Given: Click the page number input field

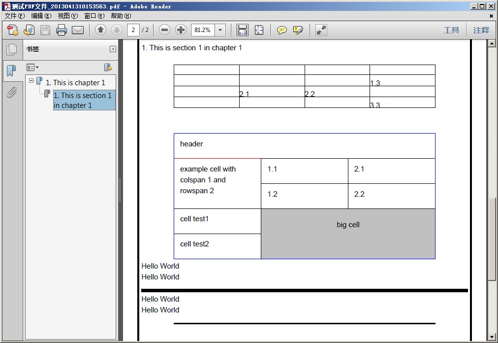Looking at the screenshot, I should click(x=133, y=30).
